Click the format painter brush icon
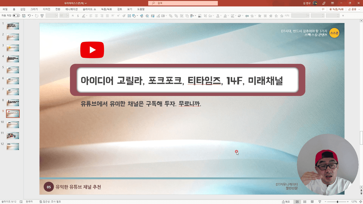Viewport: 363px width, 204px height. 124,16
